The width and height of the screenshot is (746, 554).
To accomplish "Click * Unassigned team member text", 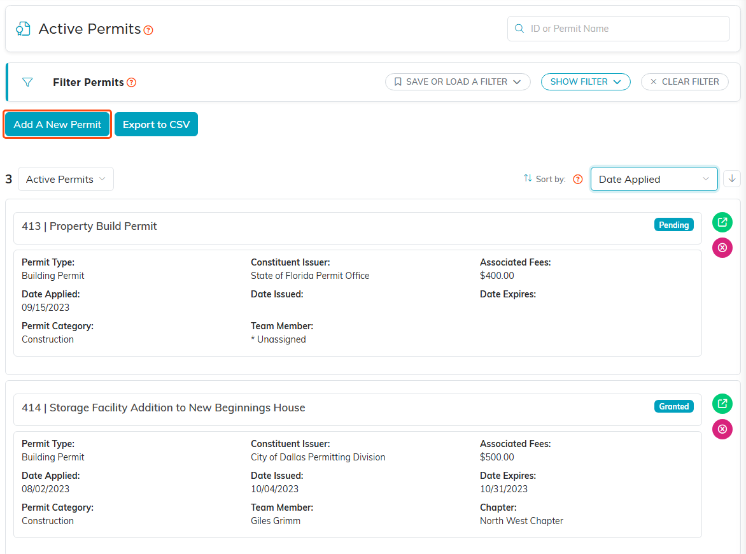I will [278, 339].
